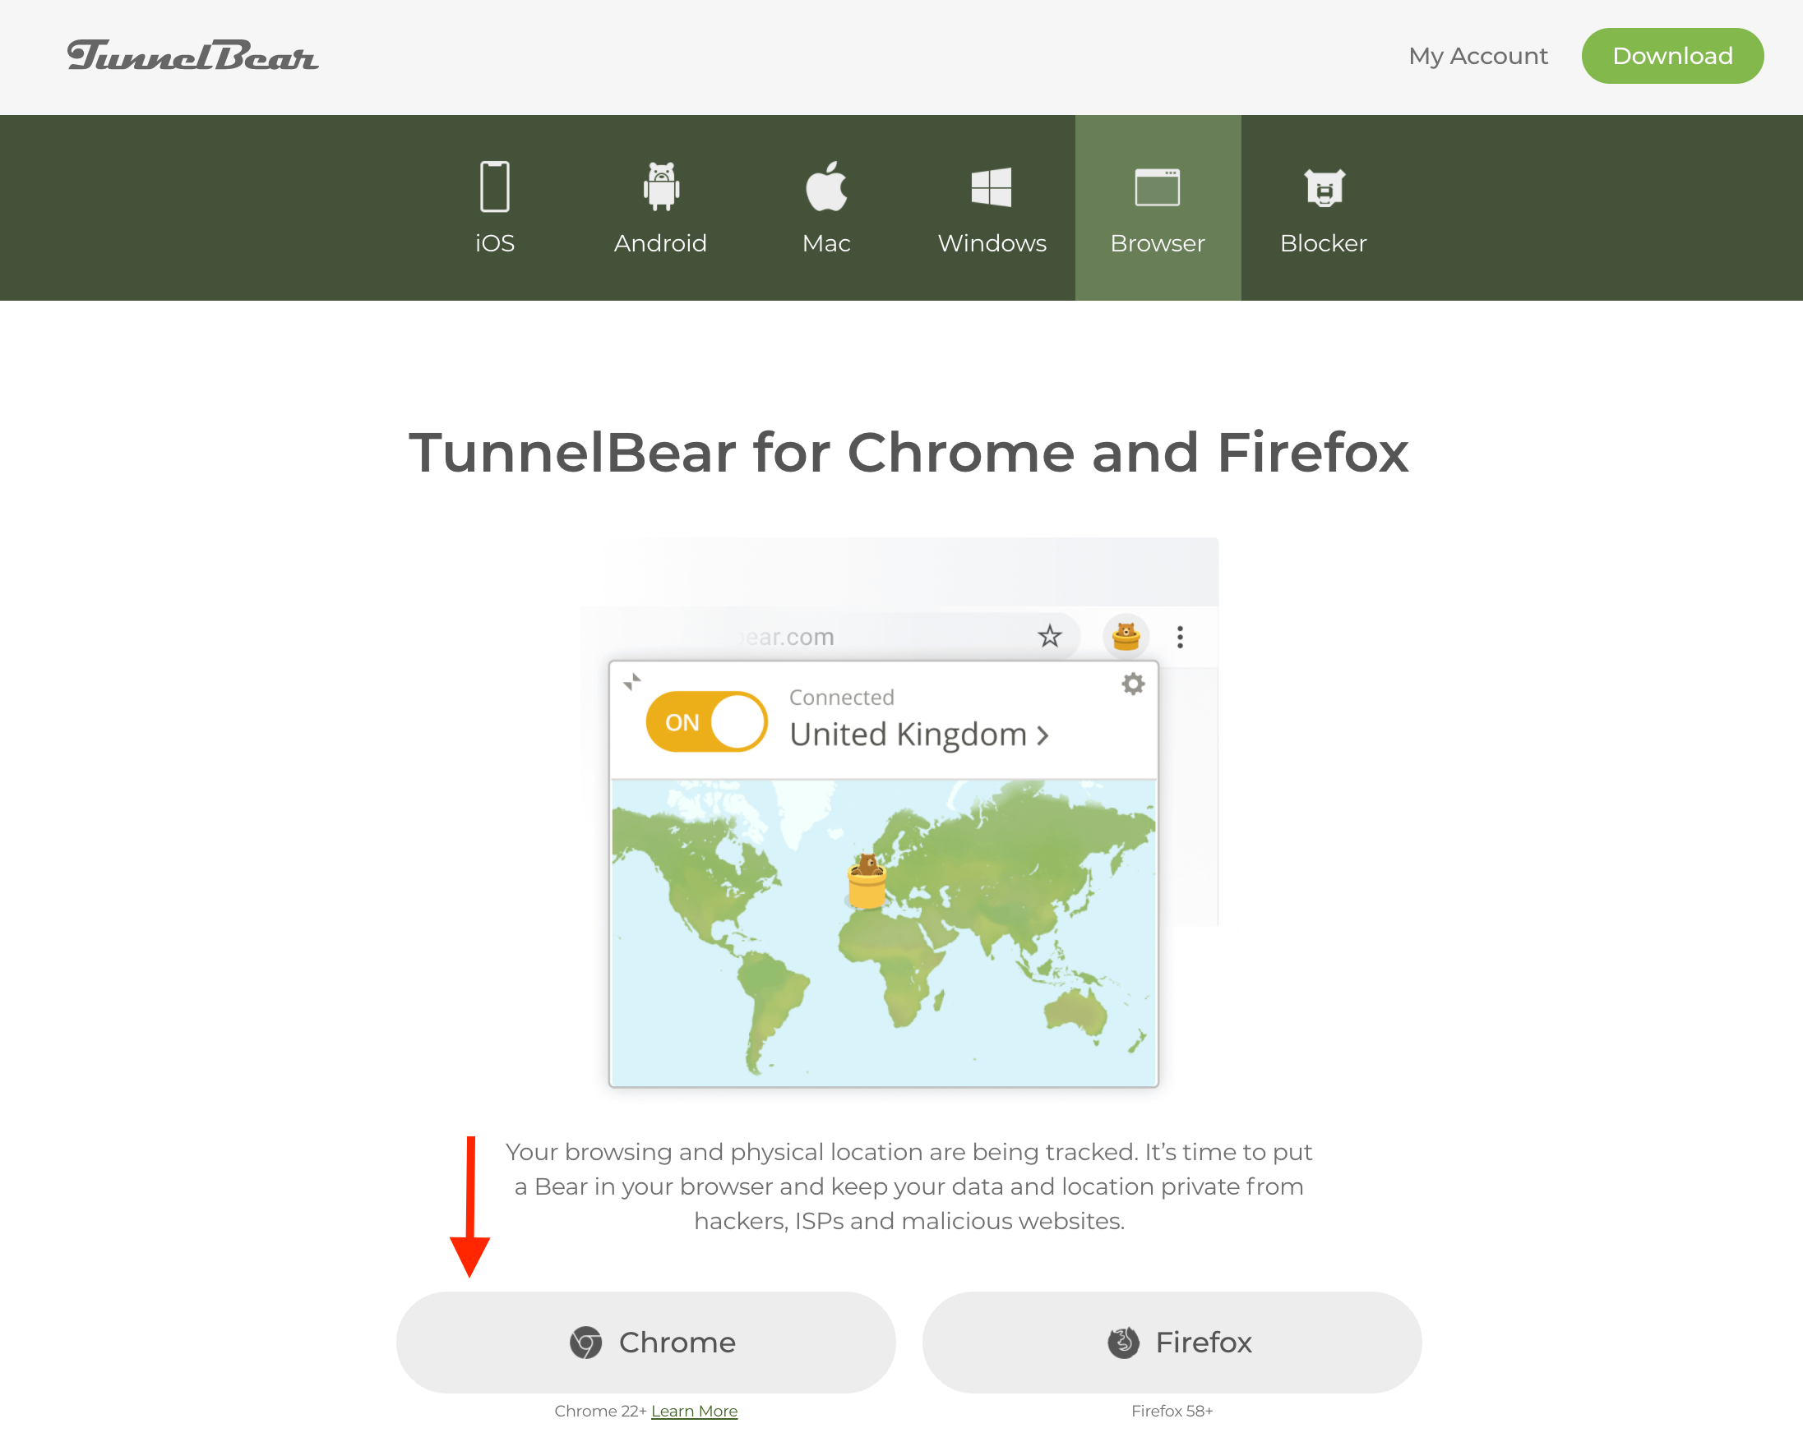Select the Android platform tab
The image size is (1803, 1451).
(661, 208)
